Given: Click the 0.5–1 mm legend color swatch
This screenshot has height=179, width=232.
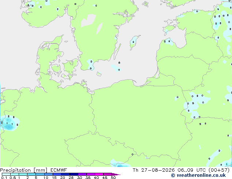Looking at the screenshot, I should 15,174.
